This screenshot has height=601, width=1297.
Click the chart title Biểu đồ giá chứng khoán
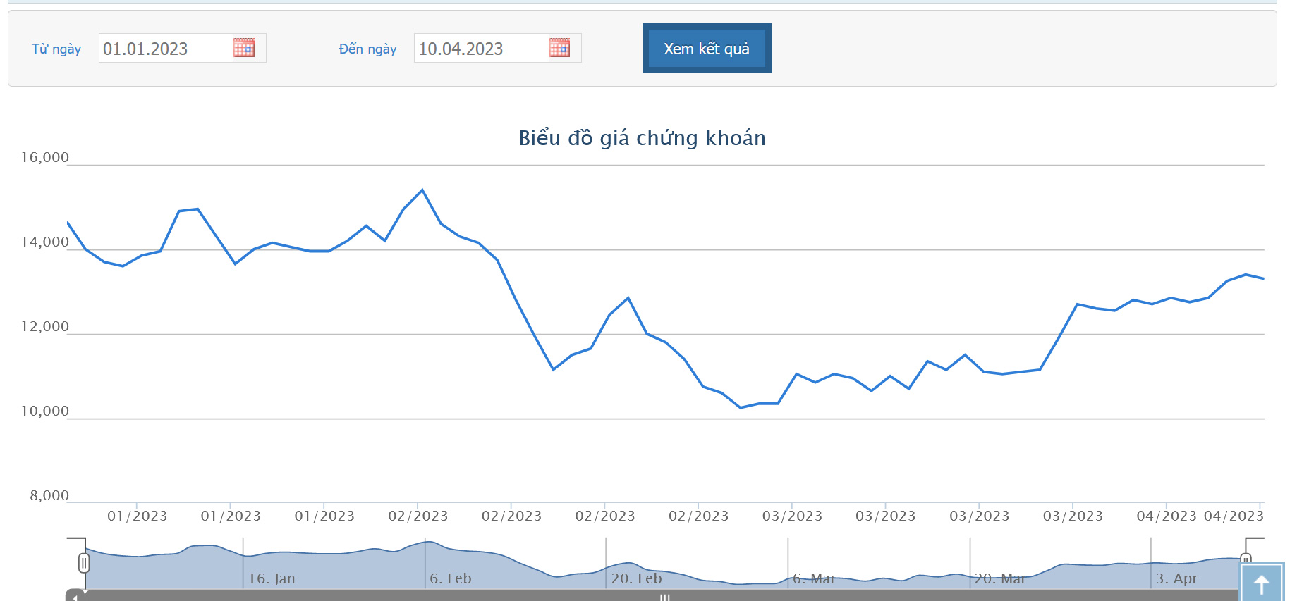coord(643,137)
